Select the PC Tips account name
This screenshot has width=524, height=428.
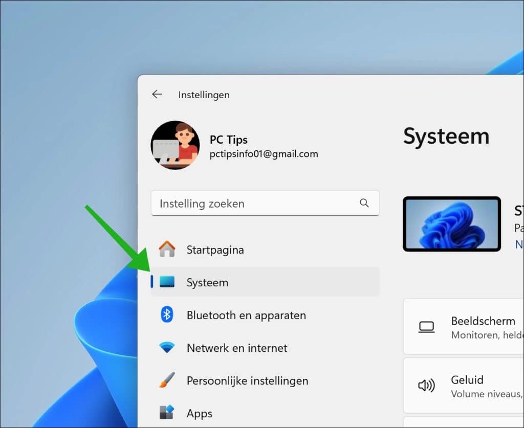click(229, 140)
